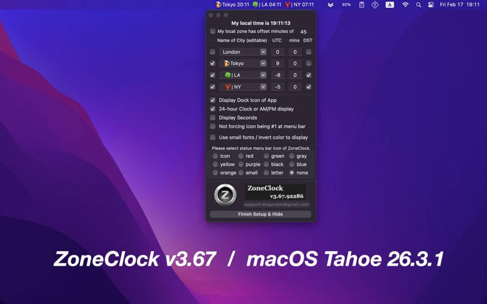The height and width of the screenshot is (304, 487).
Task: Click the diamond-shaped menu bar icon
Action: (x=375, y=5)
